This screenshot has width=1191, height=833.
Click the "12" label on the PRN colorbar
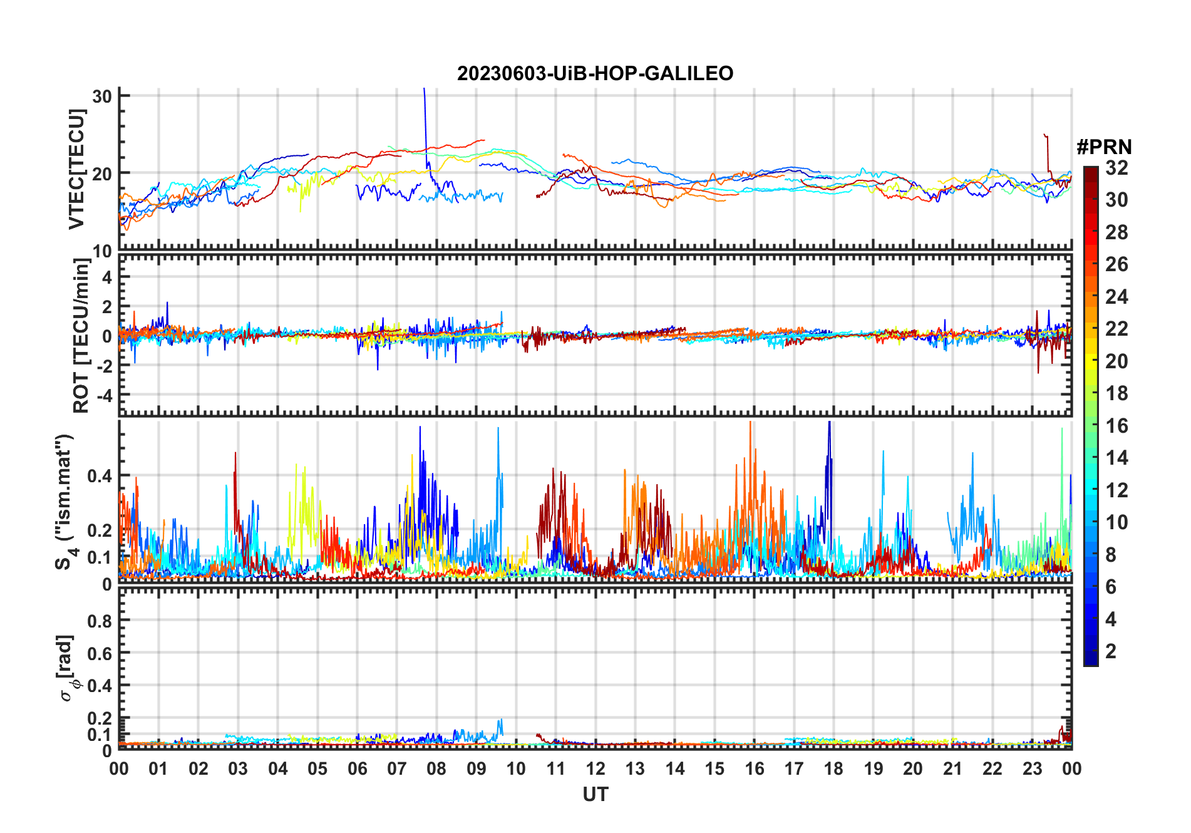tap(1116, 490)
